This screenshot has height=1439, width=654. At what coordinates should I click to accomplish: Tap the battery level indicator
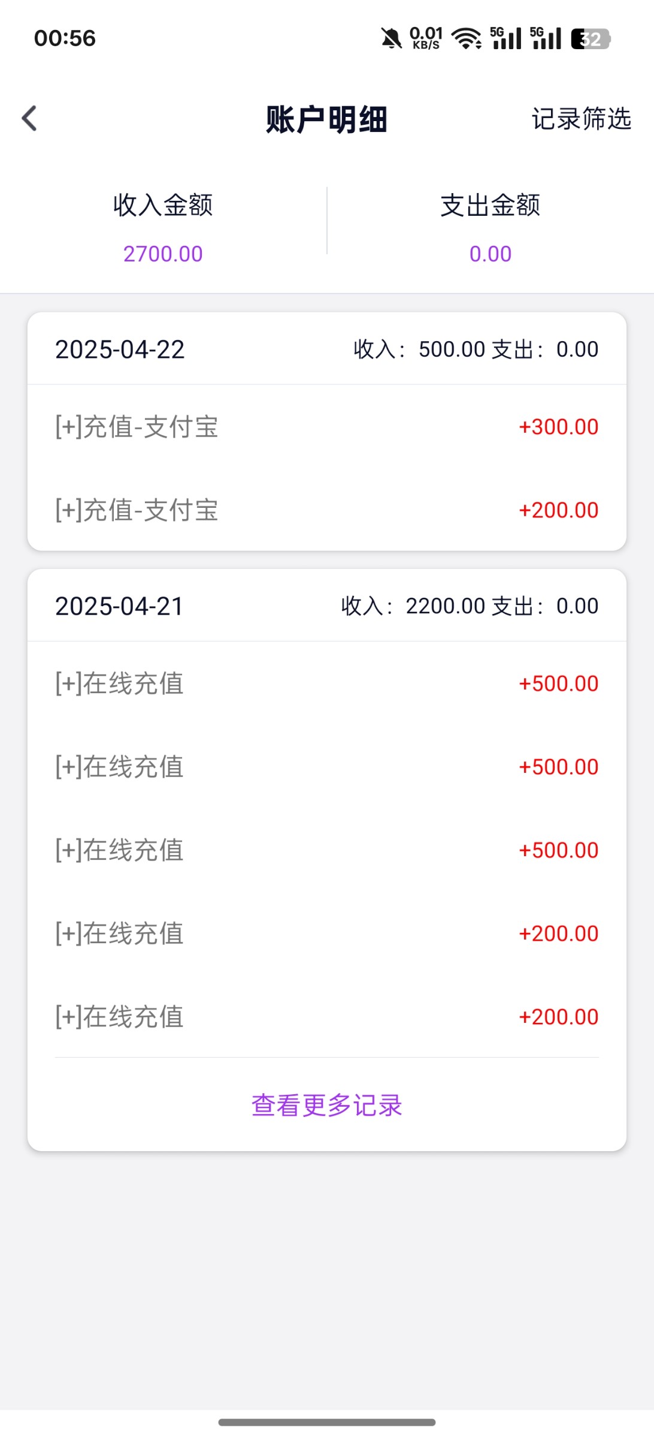[590, 39]
